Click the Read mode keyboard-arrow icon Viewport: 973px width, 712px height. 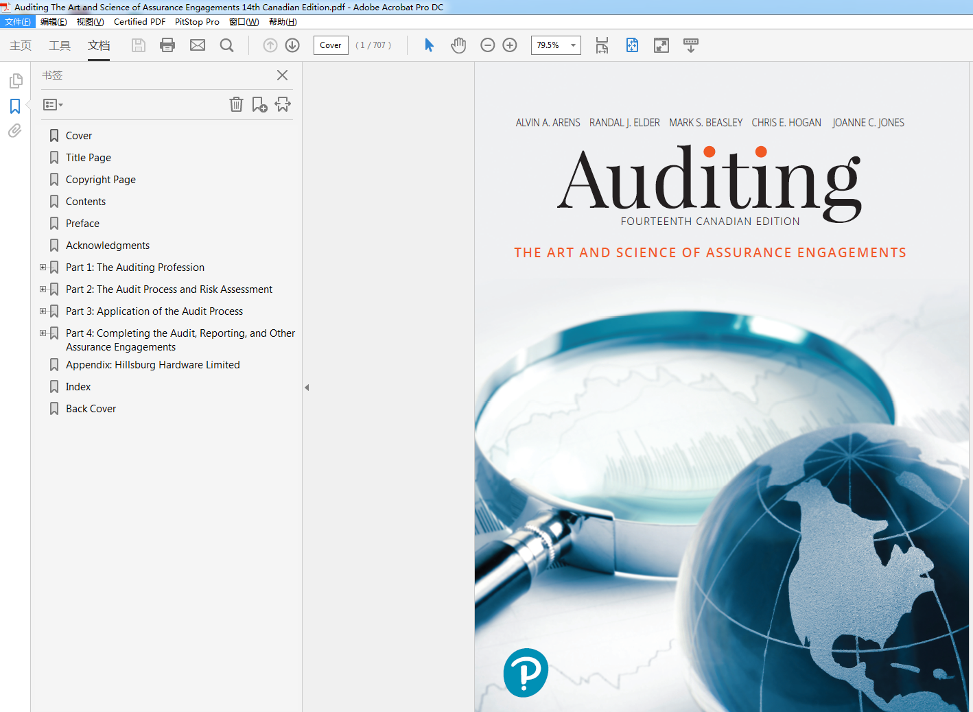point(691,45)
